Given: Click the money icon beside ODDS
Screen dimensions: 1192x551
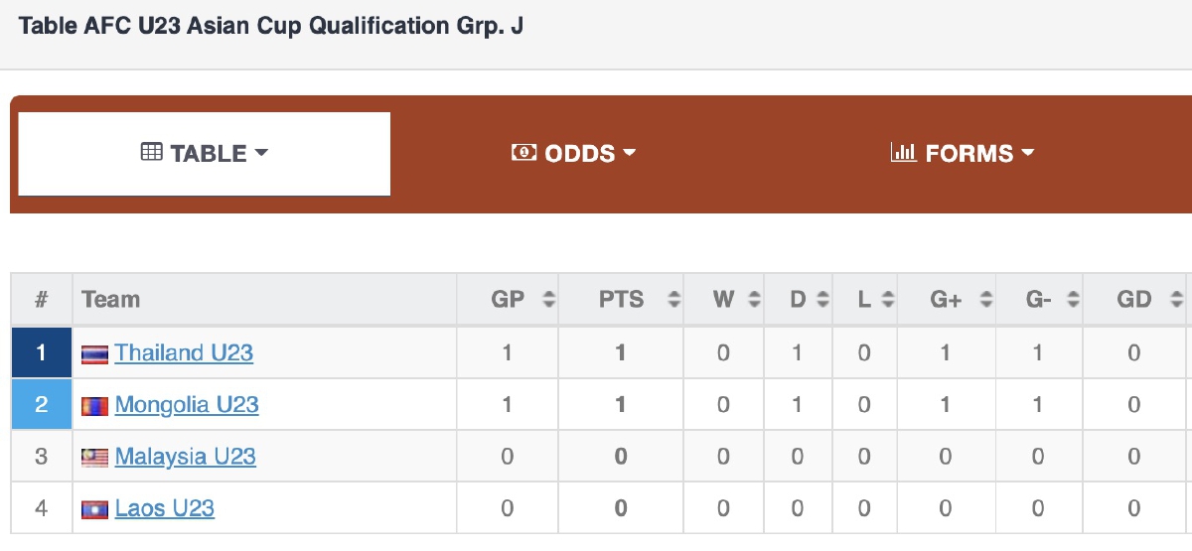Looking at the screenshot, I should (523, 153).
